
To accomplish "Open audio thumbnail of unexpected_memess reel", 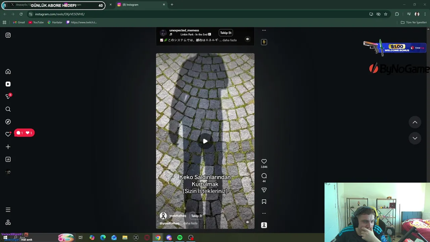I will pos(264,42).
